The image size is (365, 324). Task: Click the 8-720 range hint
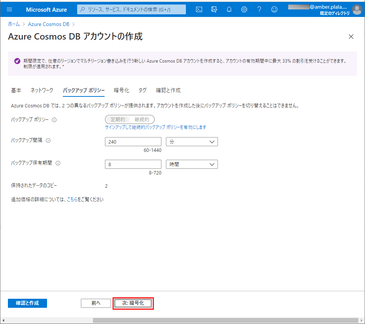coord(155,173)
